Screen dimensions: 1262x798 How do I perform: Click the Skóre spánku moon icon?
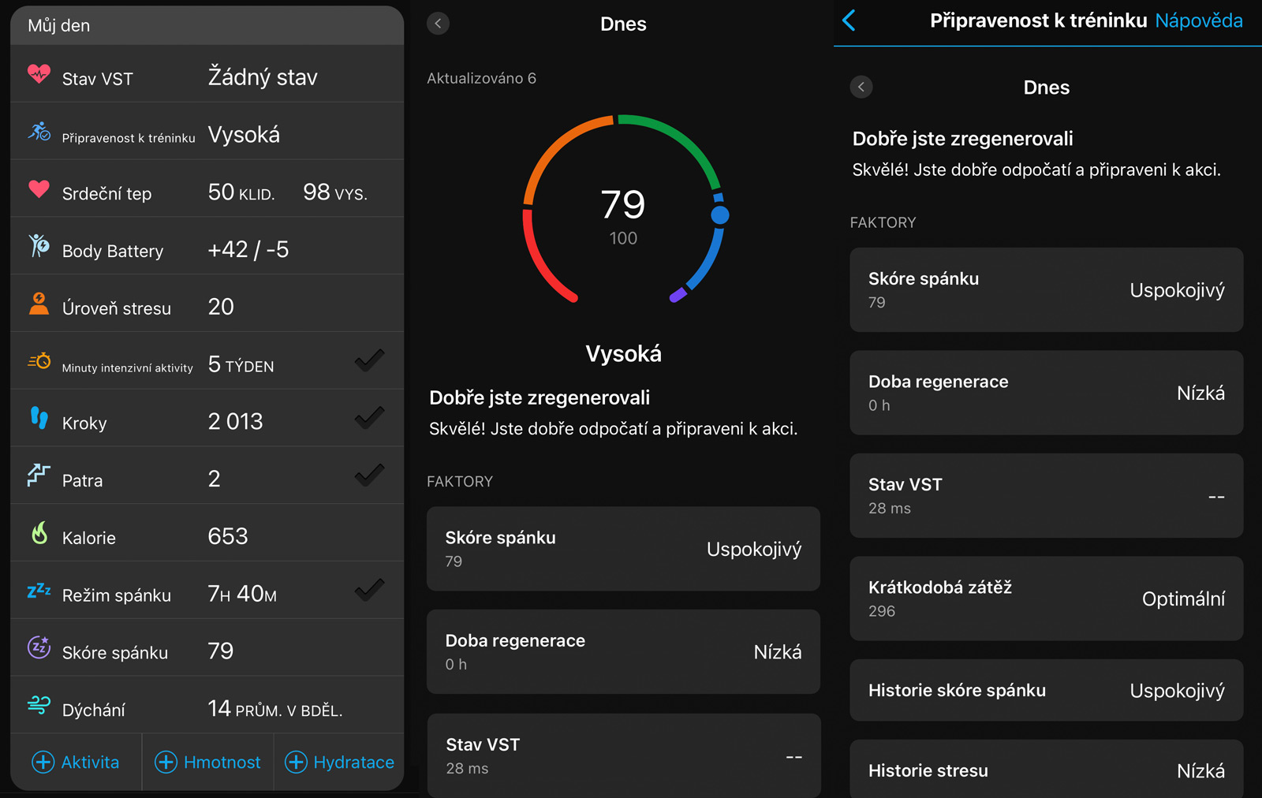(x=39, y=647)
